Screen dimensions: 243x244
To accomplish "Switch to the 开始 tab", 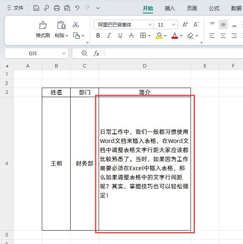I will click(148, 8).
